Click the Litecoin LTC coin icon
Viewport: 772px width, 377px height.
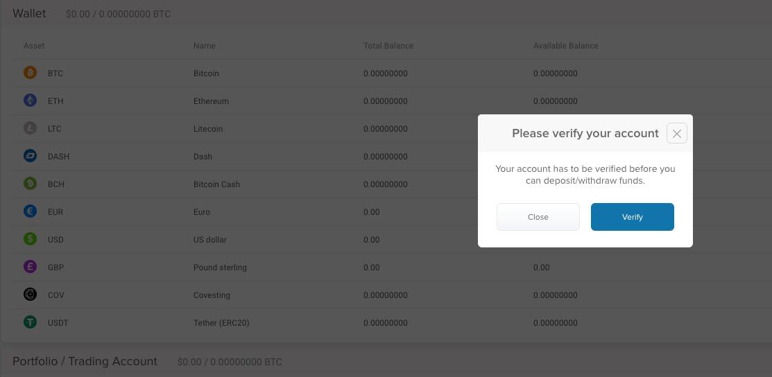30,128
